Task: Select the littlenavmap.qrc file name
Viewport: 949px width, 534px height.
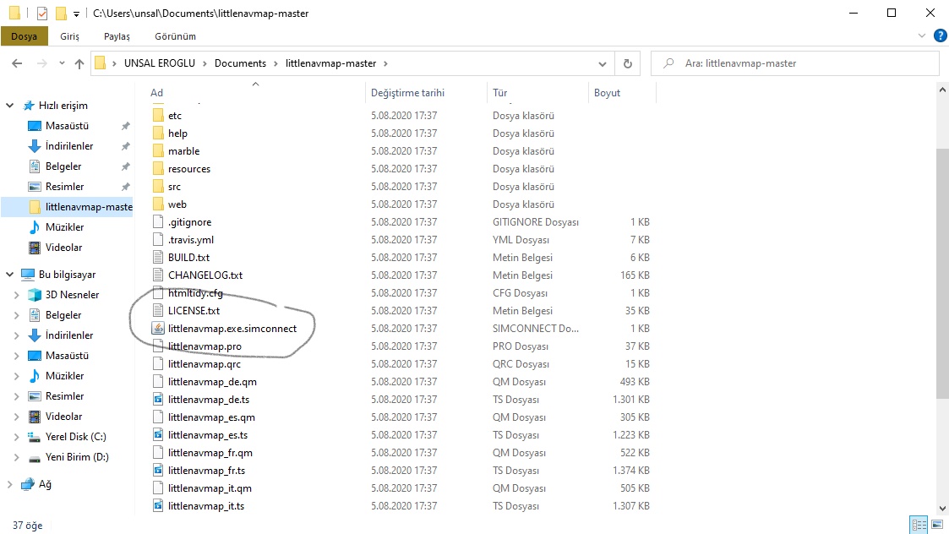Action: pyautogui.click(x=205, y=364)
